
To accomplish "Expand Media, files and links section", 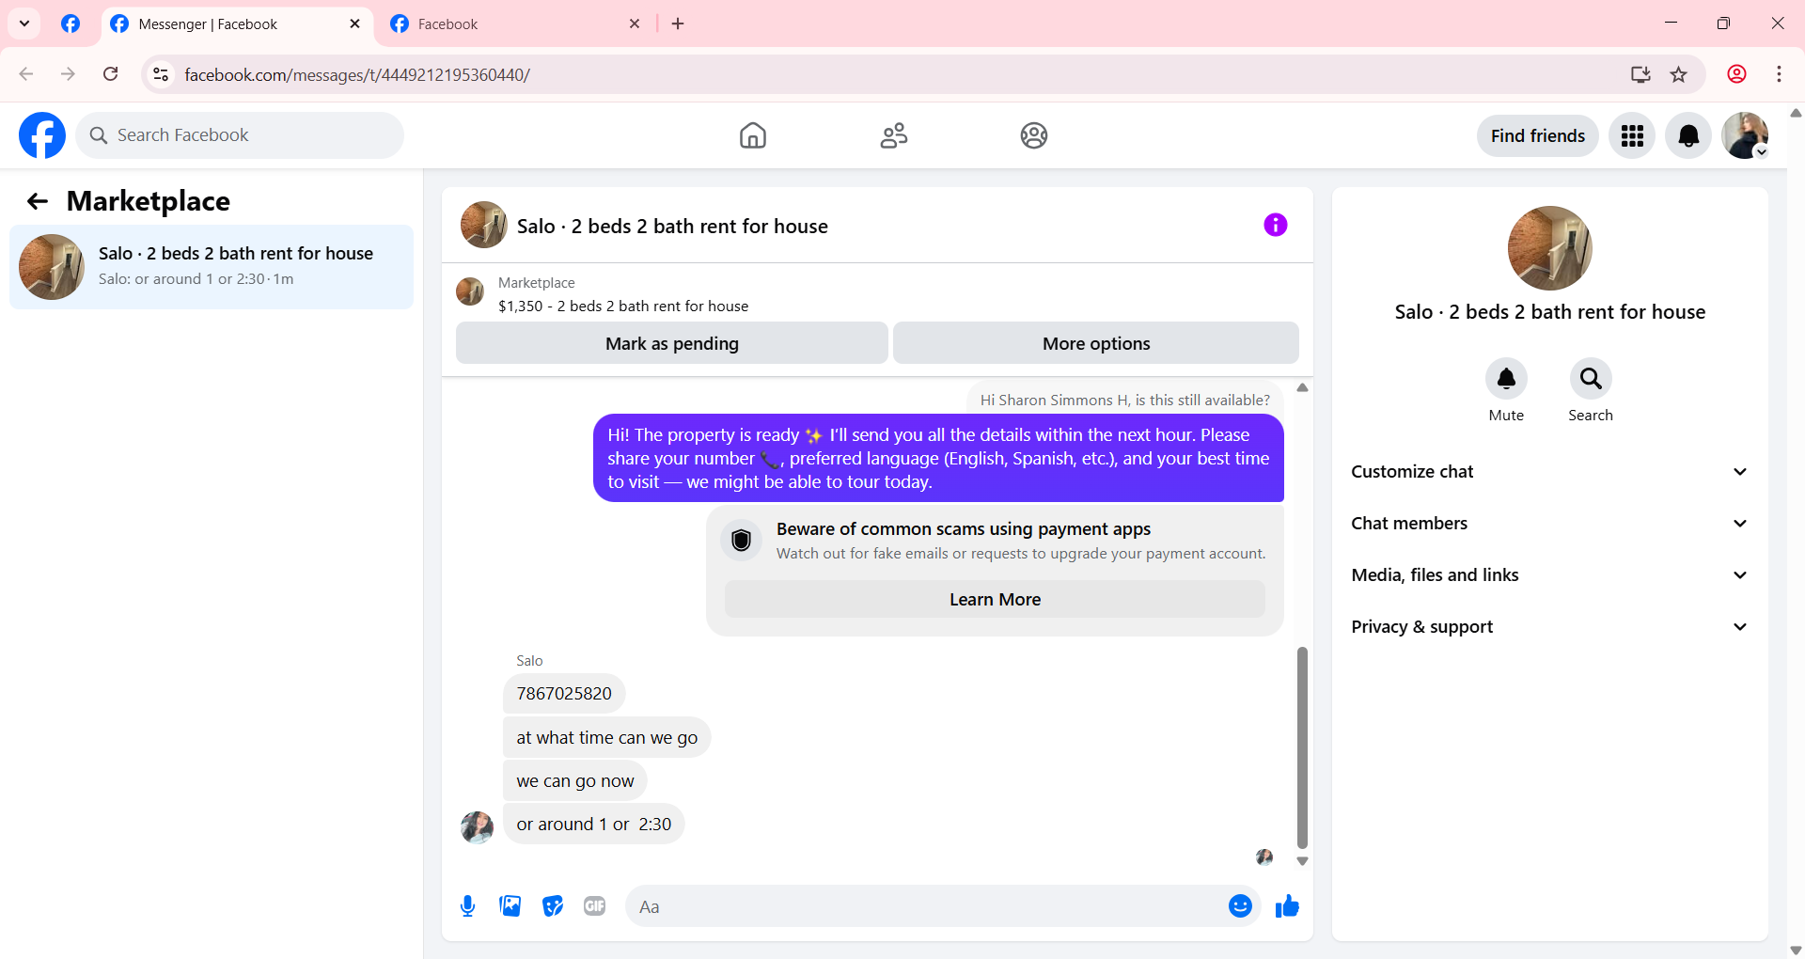I will (x=1549, y=575).
